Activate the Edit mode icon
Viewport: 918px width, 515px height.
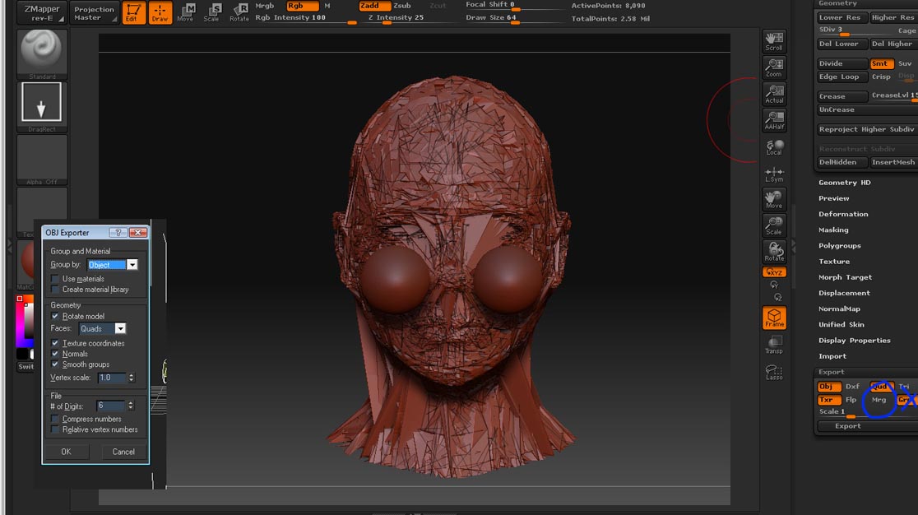coord(135,12)
